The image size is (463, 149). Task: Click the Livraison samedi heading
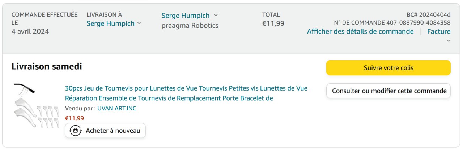click(x=47, y=66)
